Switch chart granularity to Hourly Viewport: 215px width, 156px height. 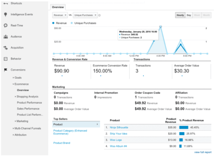tap(180, 15)
